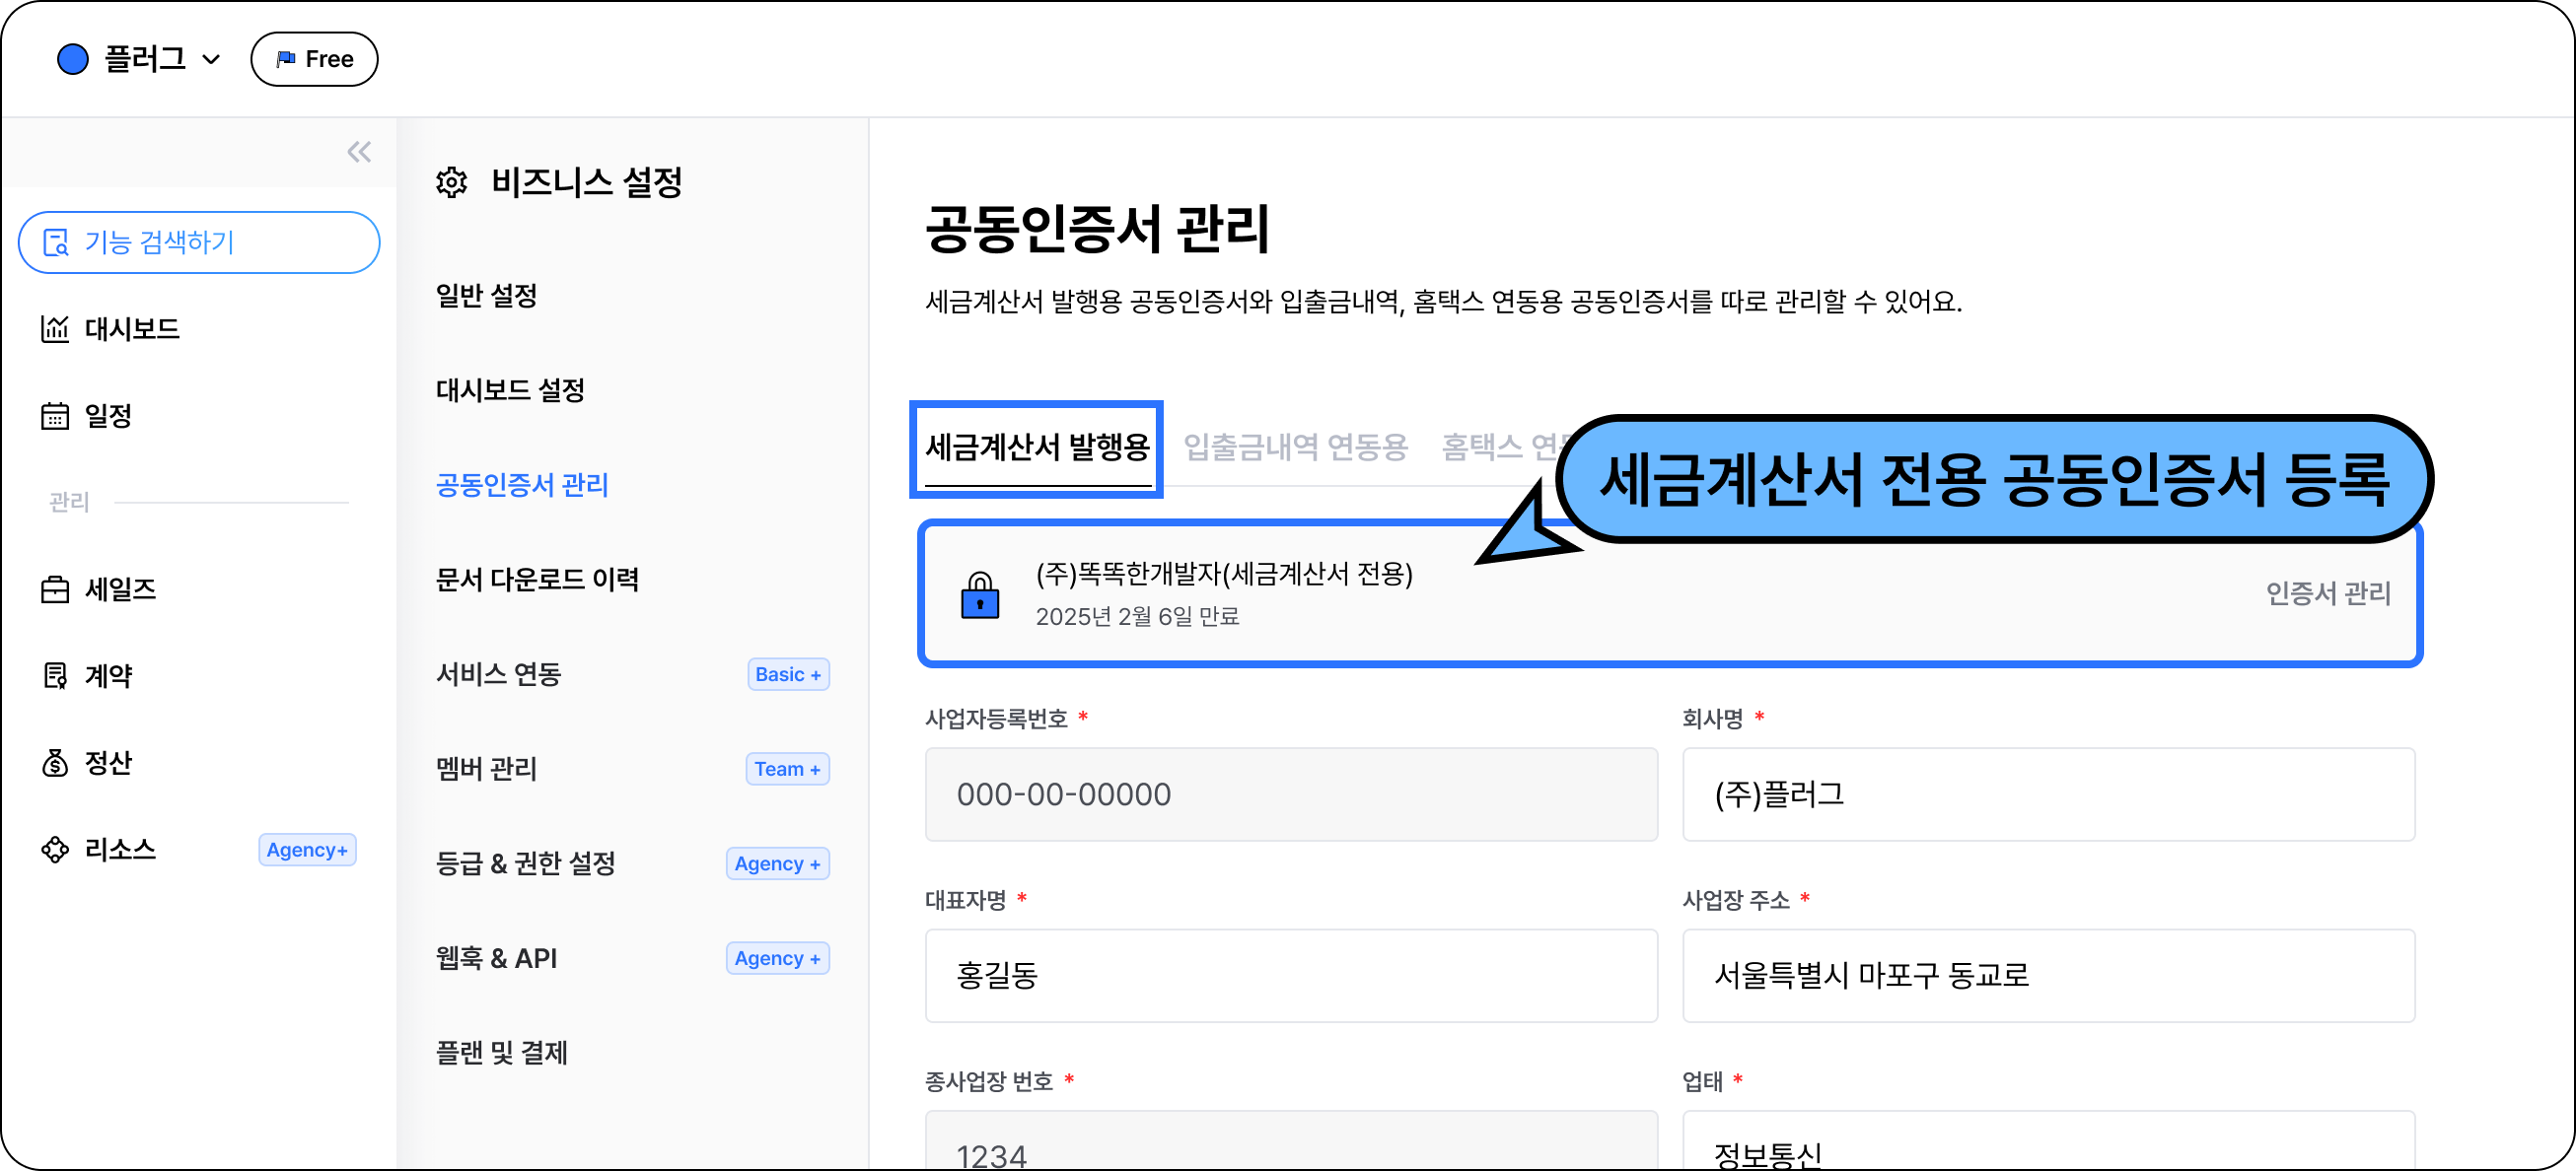Click the 회사명 input field
Image resolution: width=2576 pixels, height=1171 pixels.
[2047, 794]
